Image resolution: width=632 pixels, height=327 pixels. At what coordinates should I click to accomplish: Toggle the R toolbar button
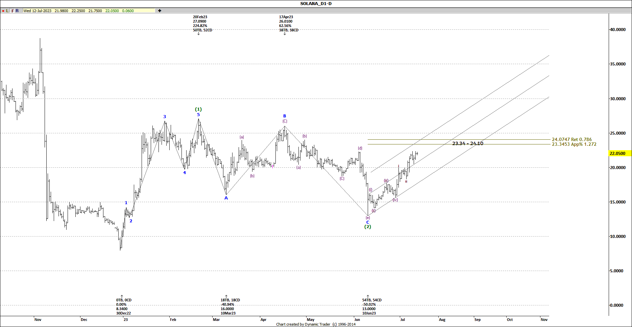click(17, 11)
